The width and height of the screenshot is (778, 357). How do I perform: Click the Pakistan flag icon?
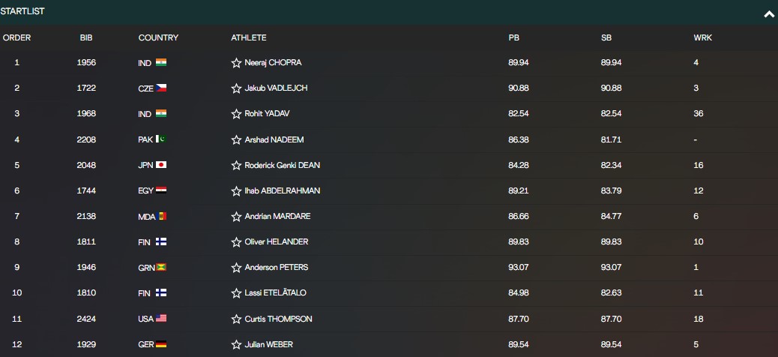(160, 139)
